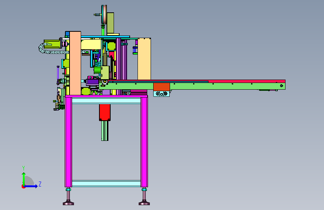Select the cyan top plate above the columns
The image size is (324, 210).
105,37
